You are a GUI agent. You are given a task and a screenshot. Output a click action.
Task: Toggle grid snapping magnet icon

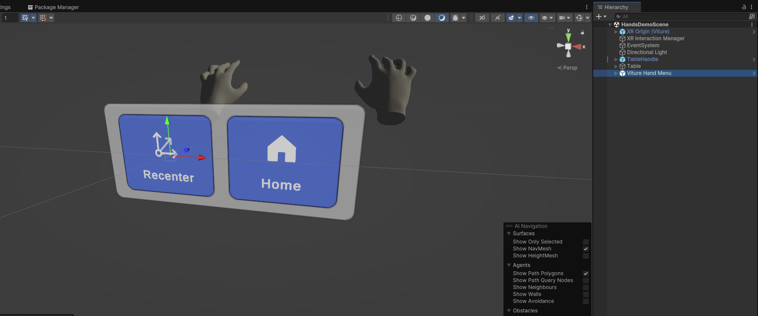[x=42, y=18]
